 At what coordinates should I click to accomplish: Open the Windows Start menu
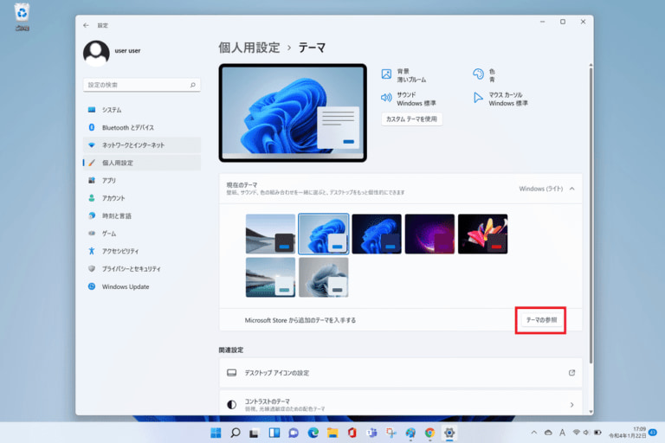pos(216,433)
